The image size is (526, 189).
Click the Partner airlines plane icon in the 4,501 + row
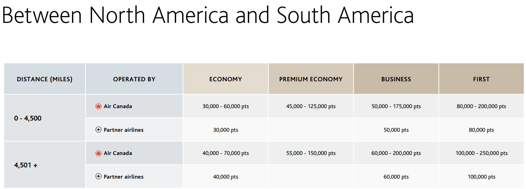(x=98, y=177)
